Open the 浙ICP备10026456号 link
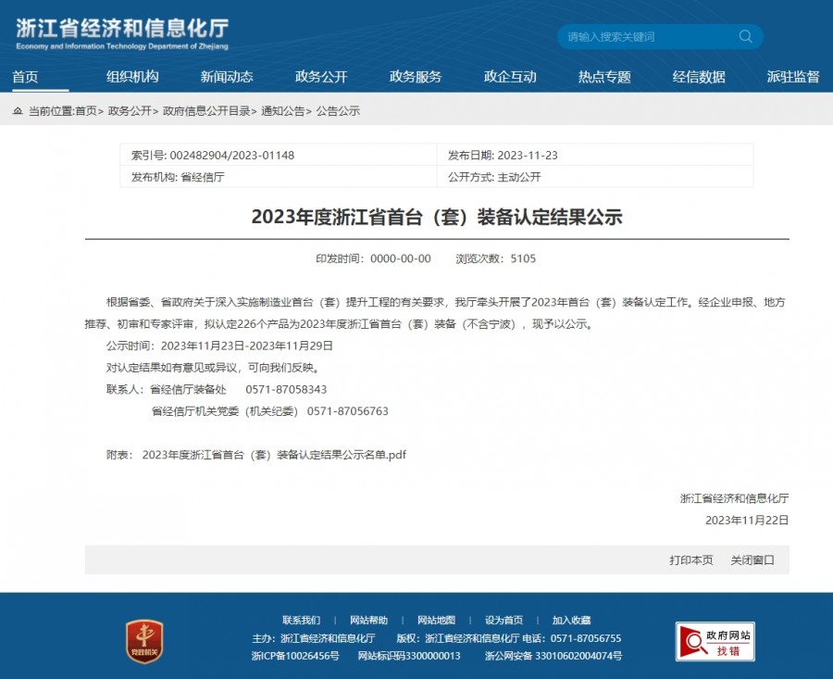833x679 pixels. click(x=295, y=656)
